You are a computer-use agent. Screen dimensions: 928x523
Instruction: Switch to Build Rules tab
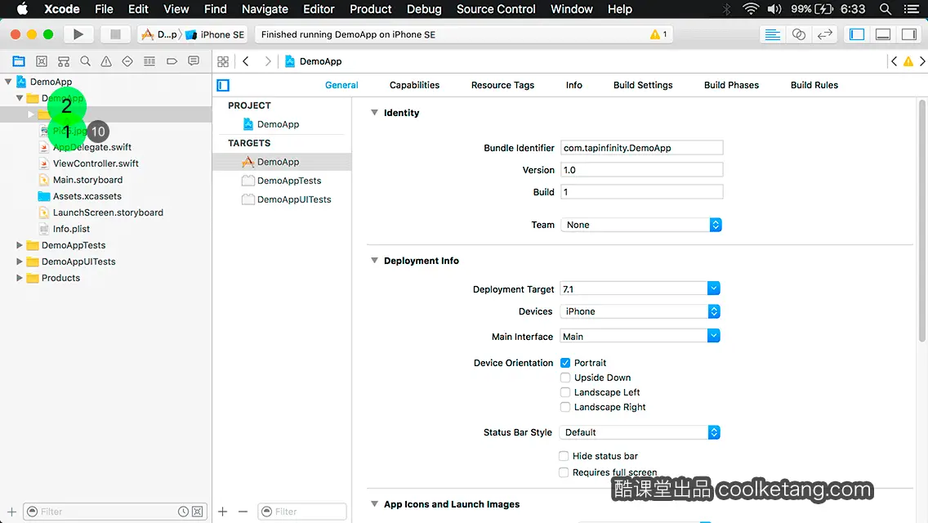click(x=814, y=85)
